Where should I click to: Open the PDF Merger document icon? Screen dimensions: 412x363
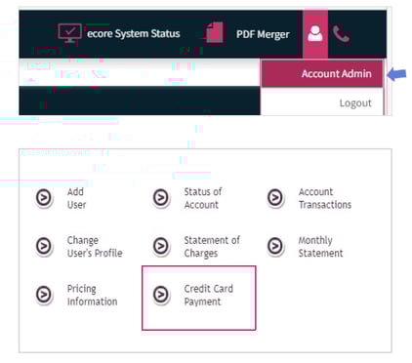click(x=215, y=33)
